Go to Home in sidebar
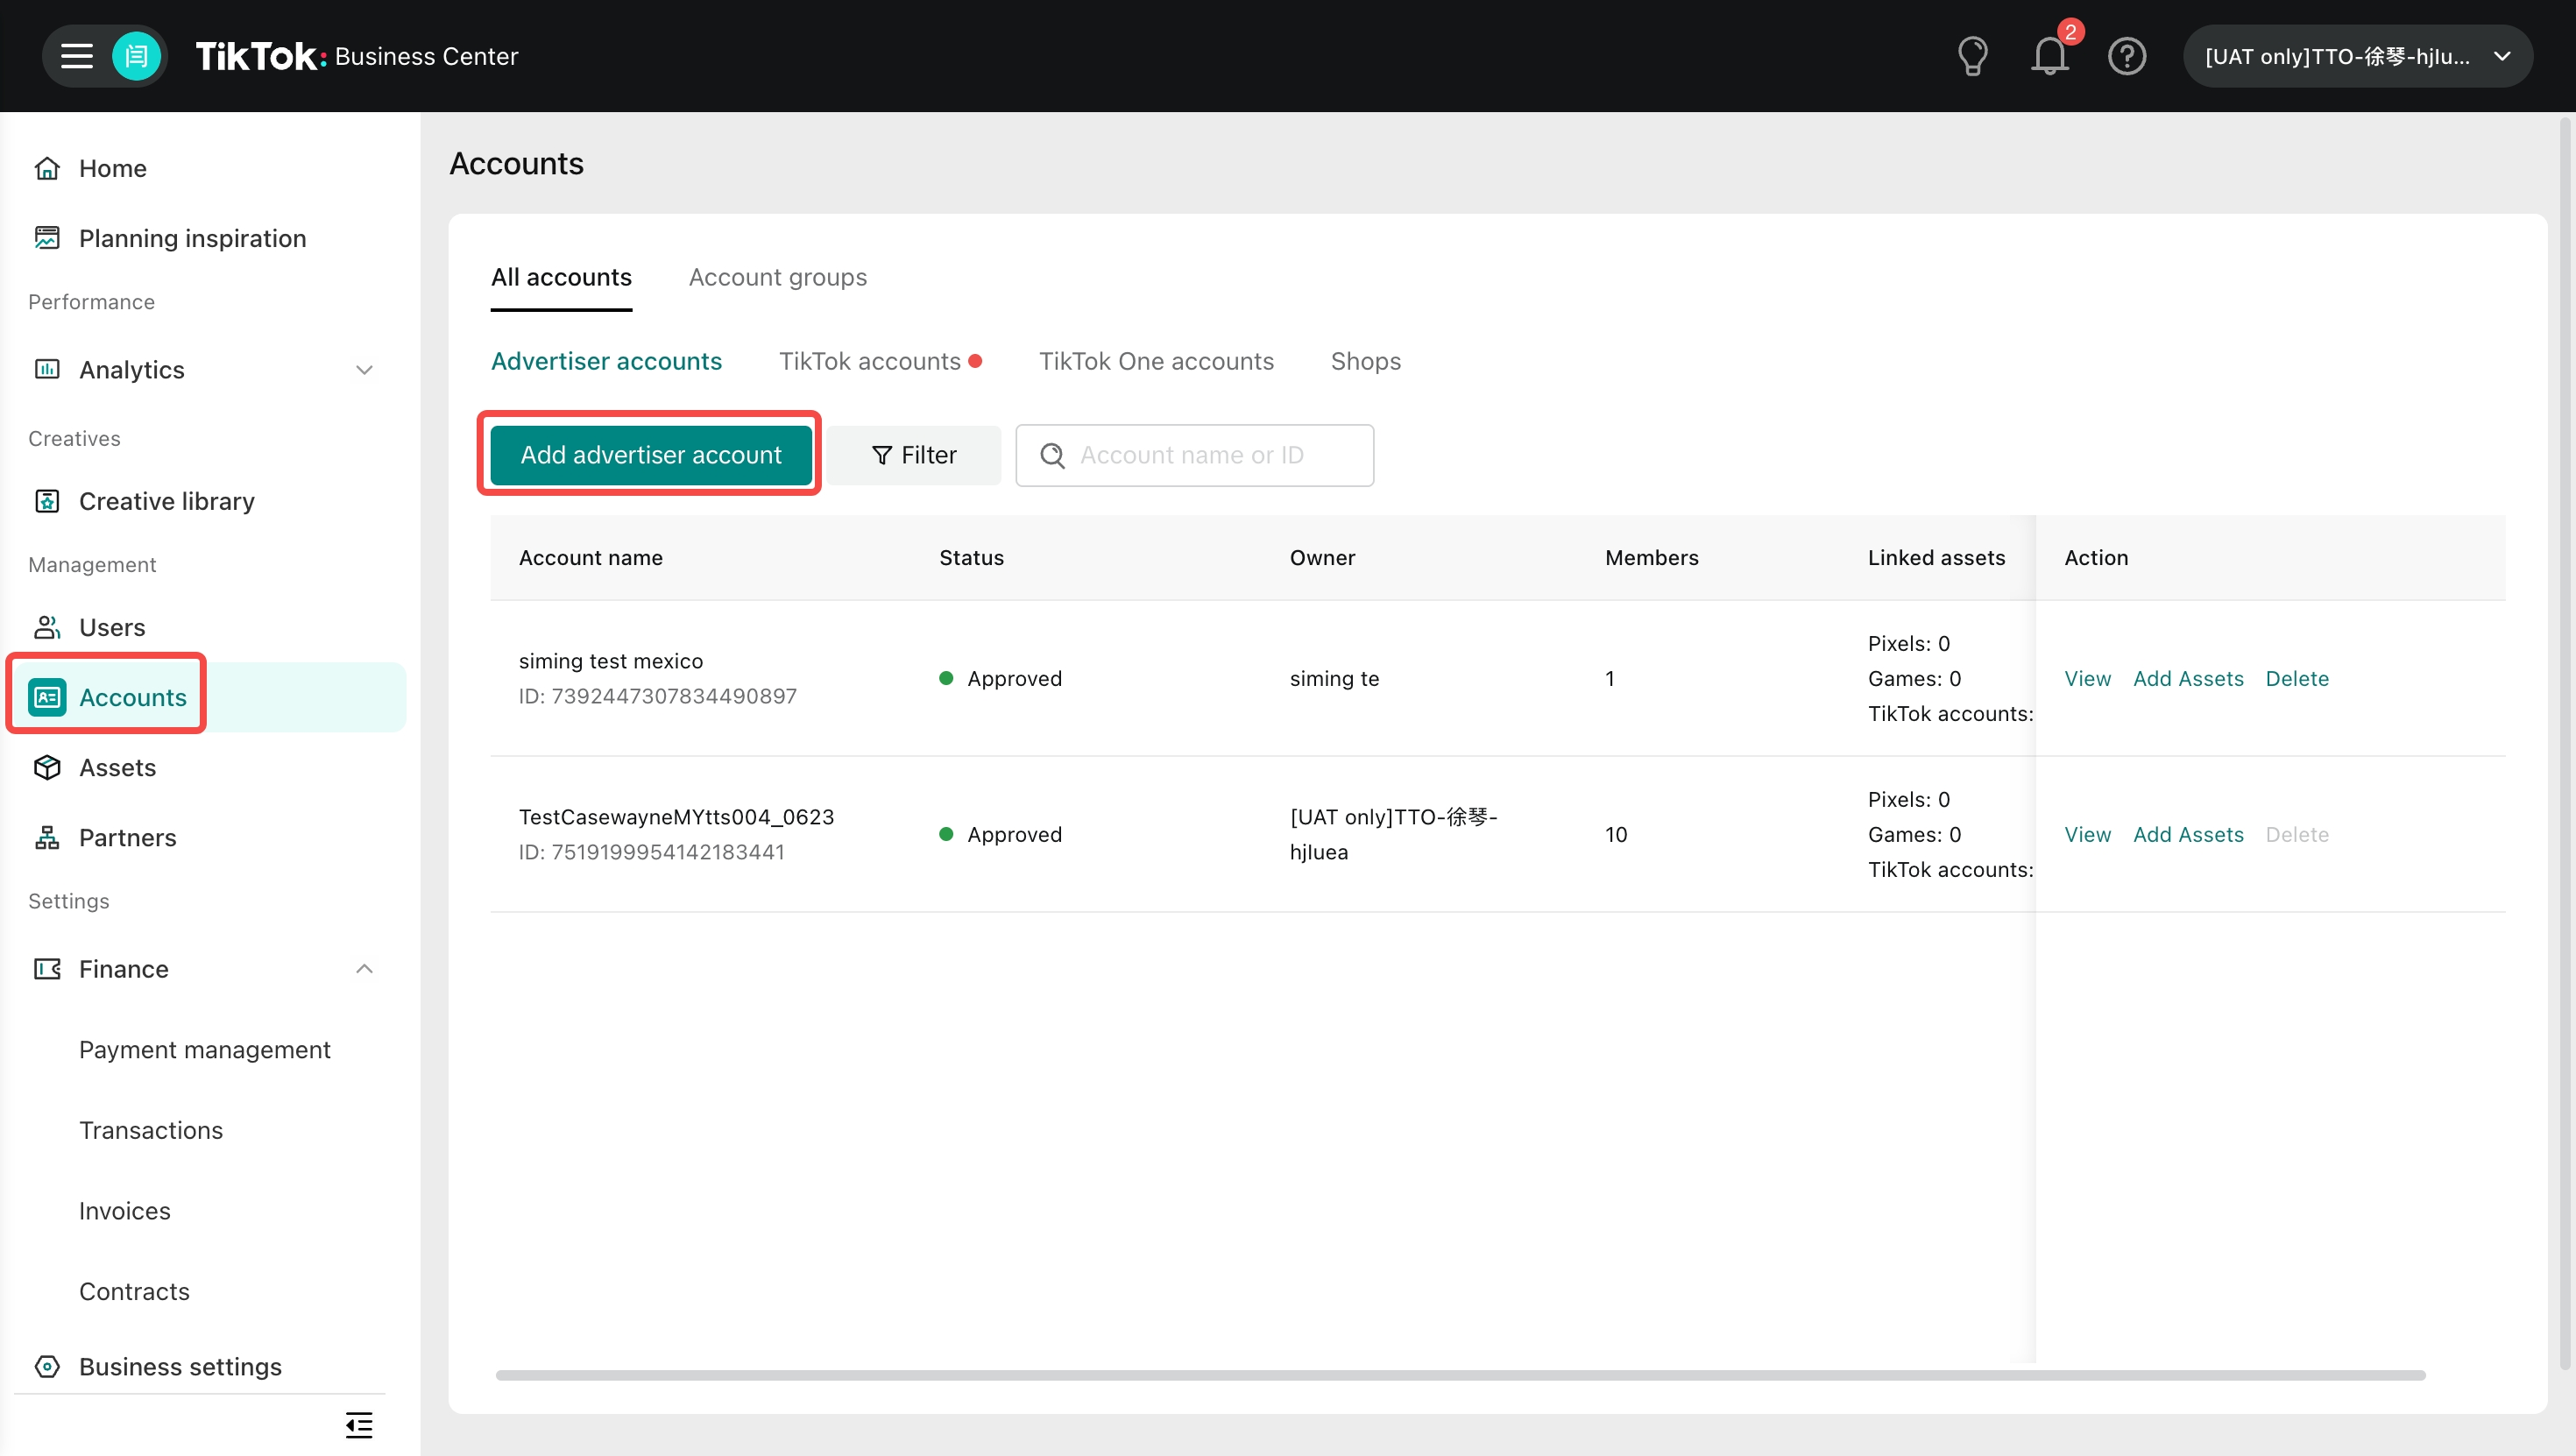Viewport: 2576px width, 1456px height. point(112,168)
